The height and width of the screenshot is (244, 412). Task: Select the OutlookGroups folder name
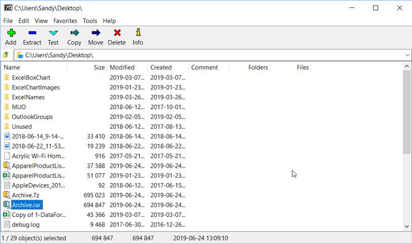coord(33,116)
